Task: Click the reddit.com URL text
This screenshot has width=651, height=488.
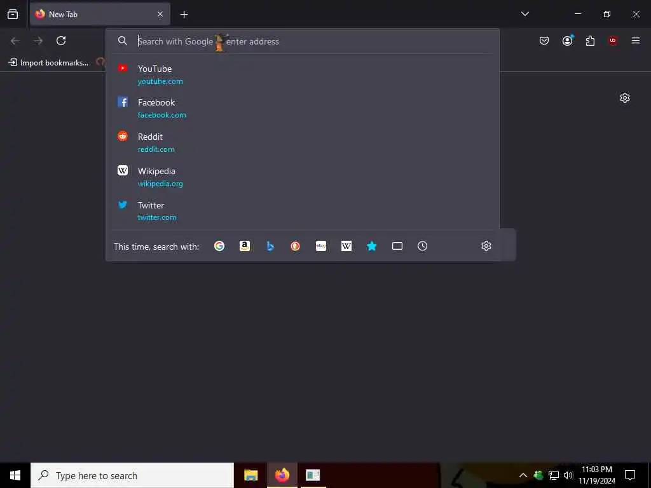Action: tap(156, 149)
